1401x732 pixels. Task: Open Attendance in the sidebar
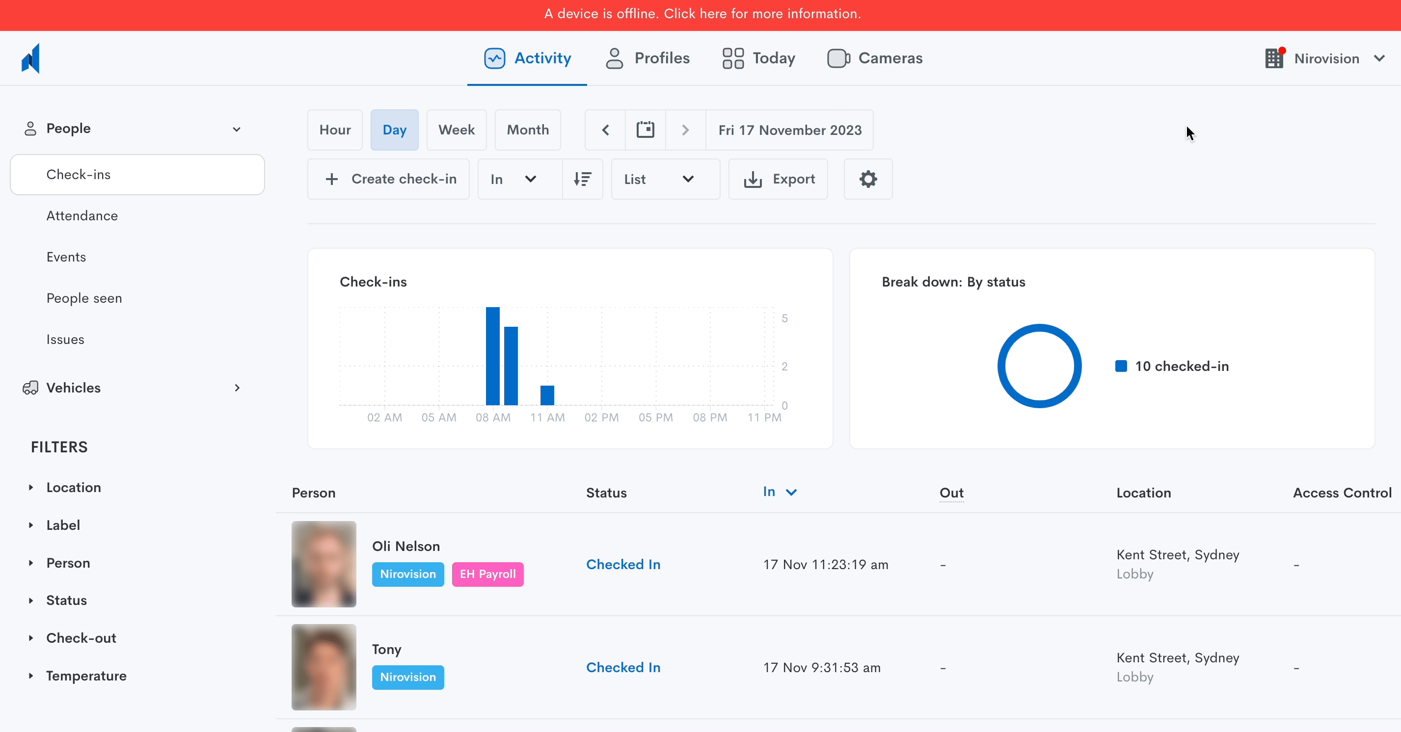(x=82, y=216)
